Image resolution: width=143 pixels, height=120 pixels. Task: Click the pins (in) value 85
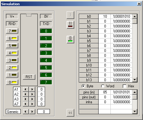tap(105, 92)
